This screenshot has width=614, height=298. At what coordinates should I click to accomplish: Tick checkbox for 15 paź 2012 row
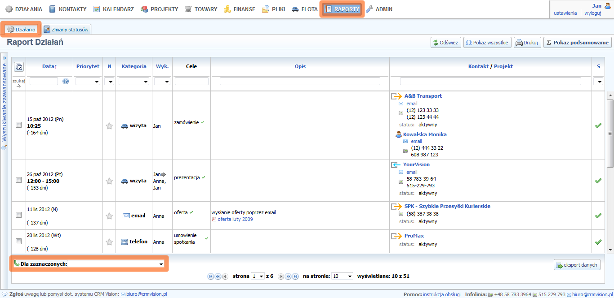click(x=18, y=125)
